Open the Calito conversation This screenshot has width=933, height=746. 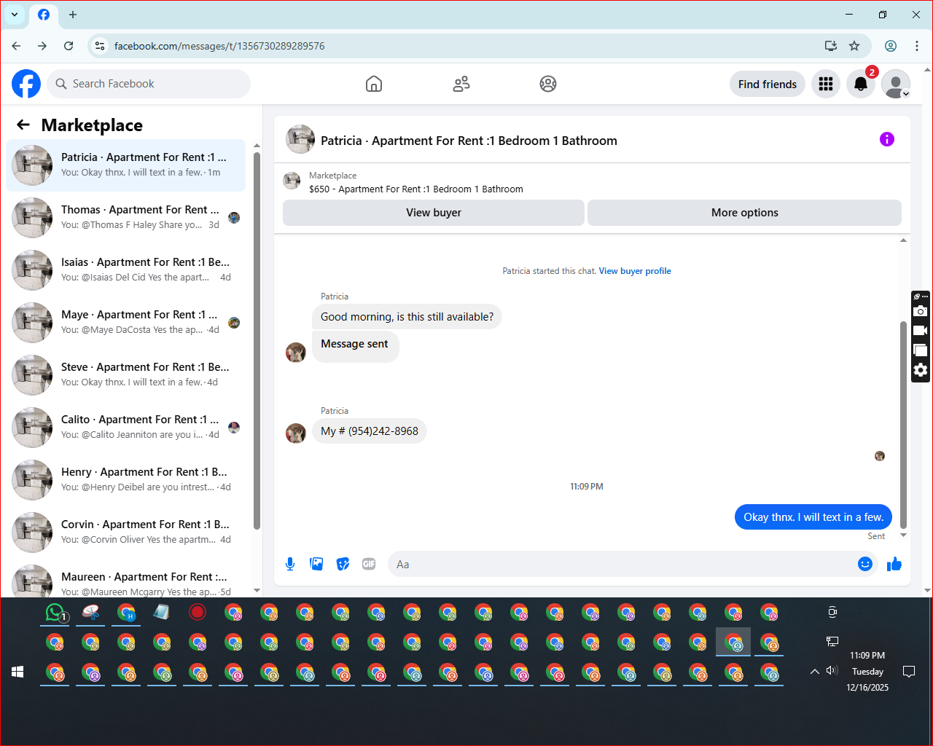coord(126,428)
